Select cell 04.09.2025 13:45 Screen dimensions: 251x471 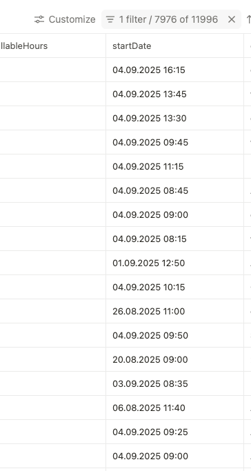pos(174,94)
